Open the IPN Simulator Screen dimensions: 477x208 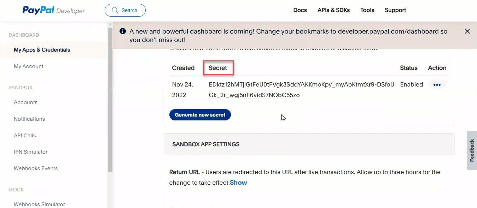coord(30,152)
